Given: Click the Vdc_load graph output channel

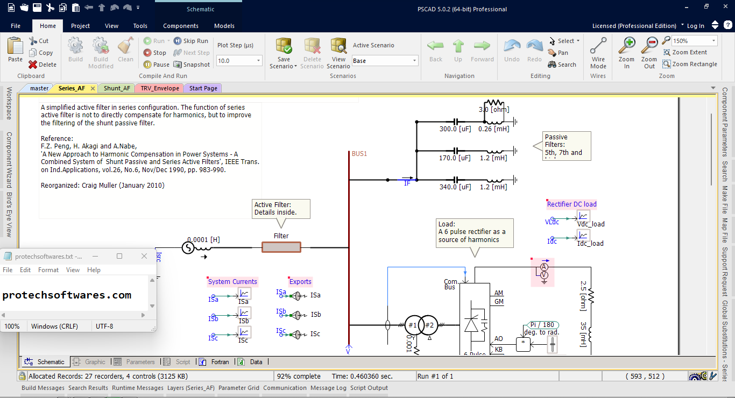Looking at the screenshot, I should pyautogui.click(x=584, y=216).
